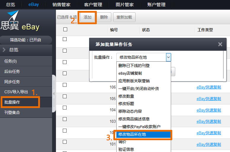230x152 pixels.
Task: Open the 销售管家 tab
Action: [x=61, y=4]
